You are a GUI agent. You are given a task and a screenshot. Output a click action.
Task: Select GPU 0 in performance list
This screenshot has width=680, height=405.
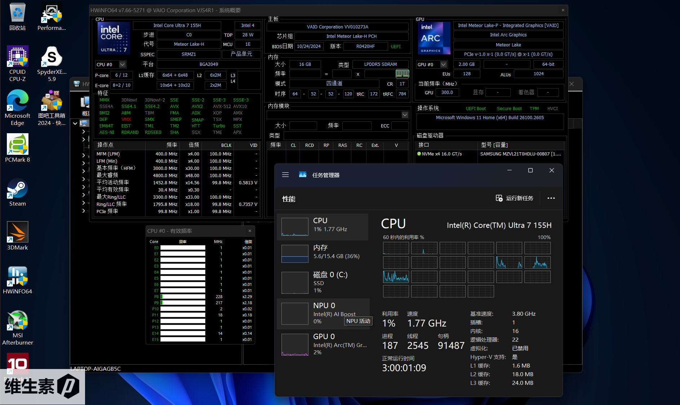pyautogui.click(x=323, y=344)
